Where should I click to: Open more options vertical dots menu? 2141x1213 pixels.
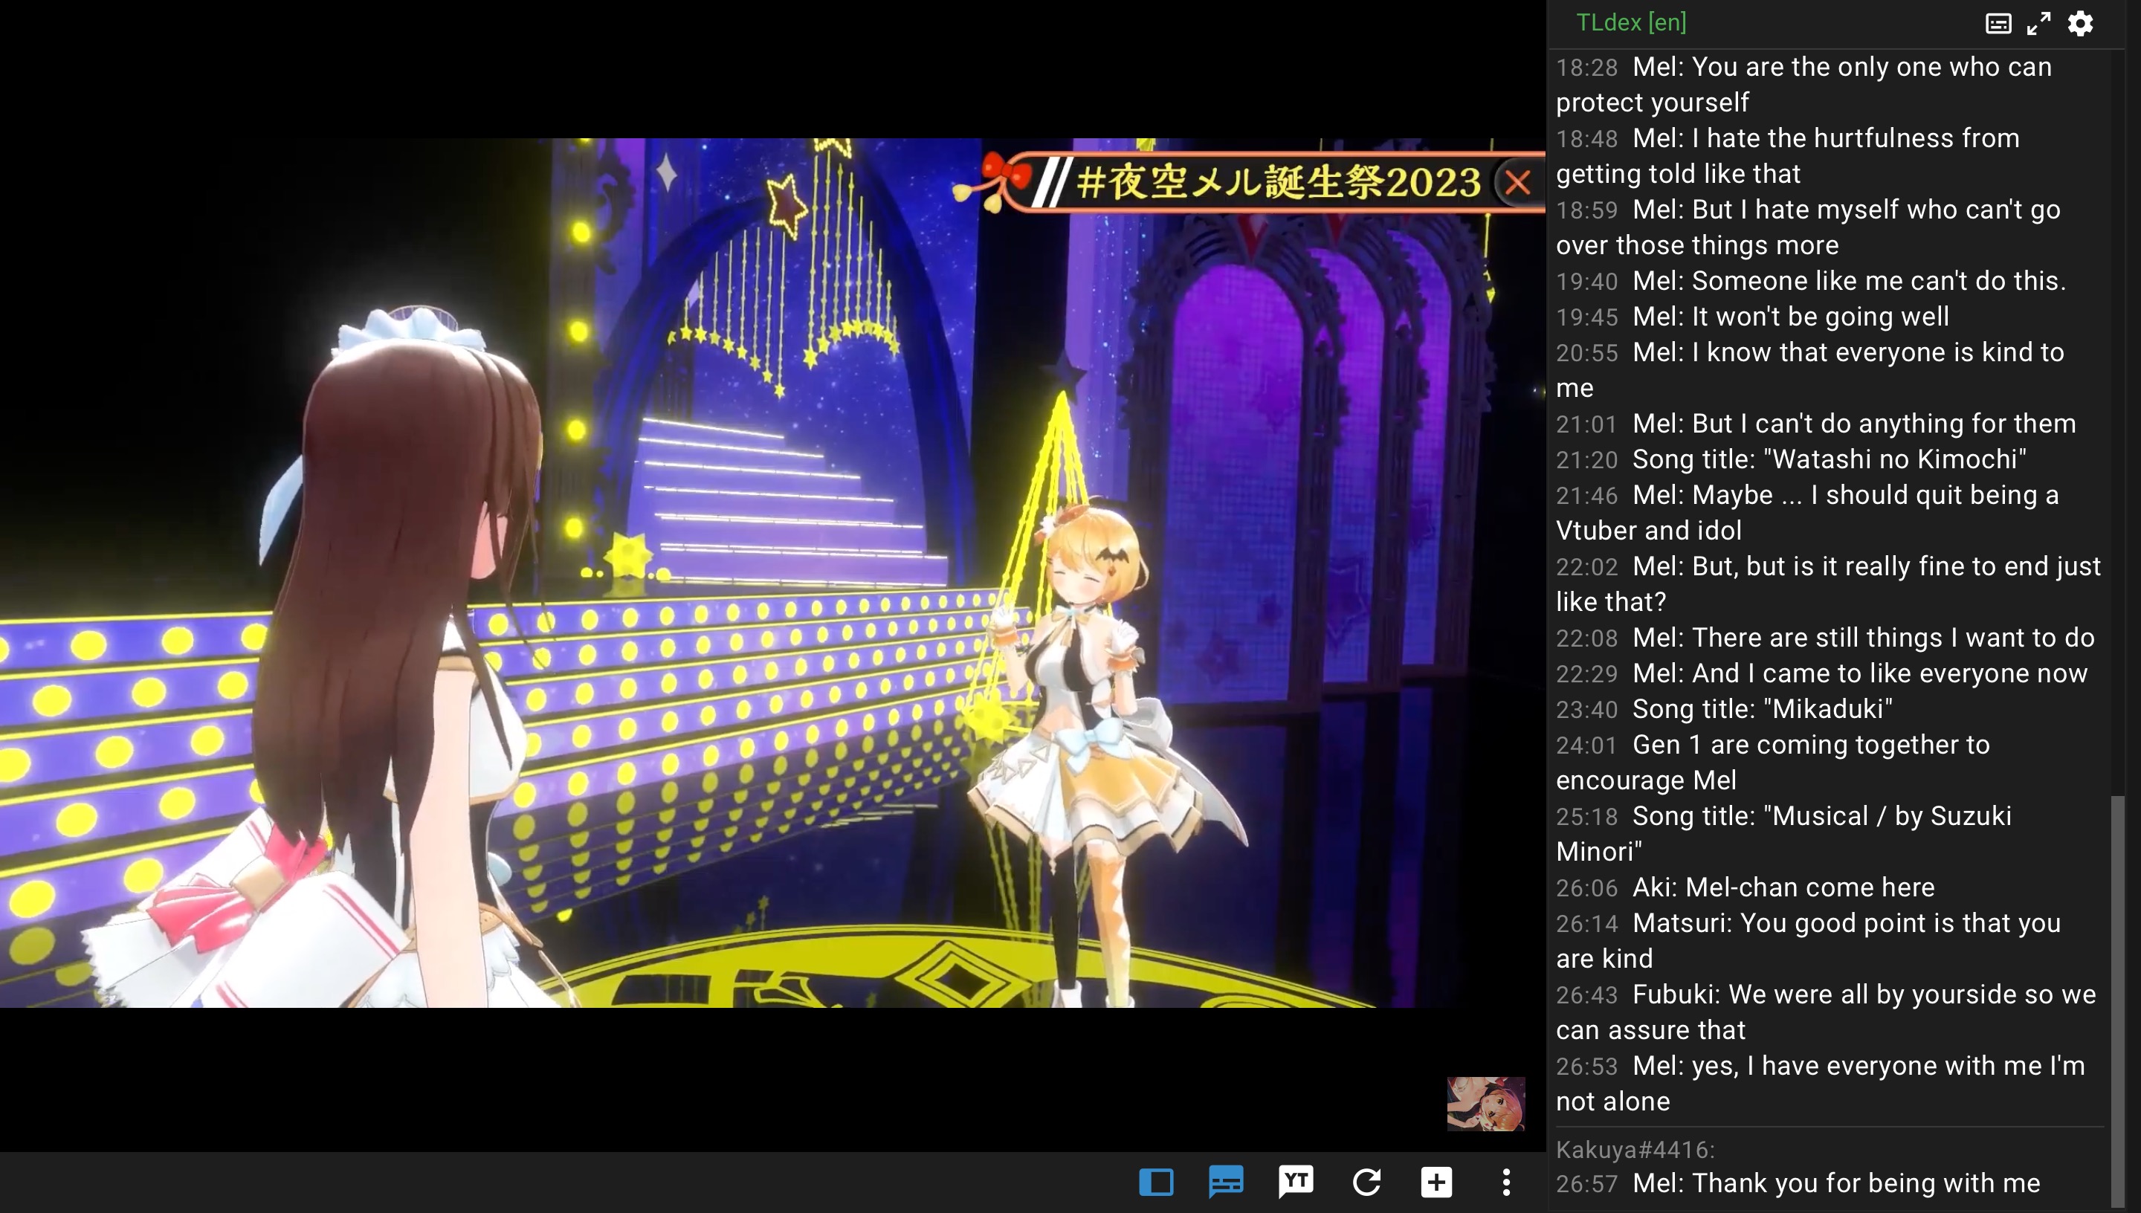click(1506, 1181)
